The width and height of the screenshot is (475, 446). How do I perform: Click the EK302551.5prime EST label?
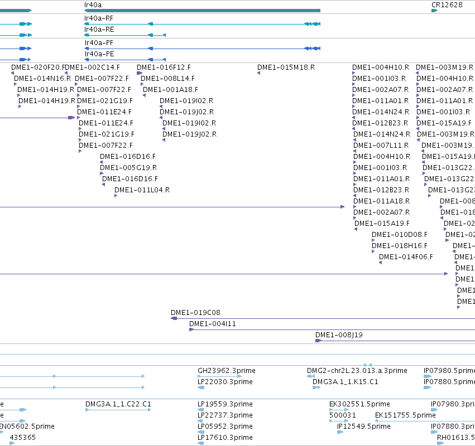[359, 404]
